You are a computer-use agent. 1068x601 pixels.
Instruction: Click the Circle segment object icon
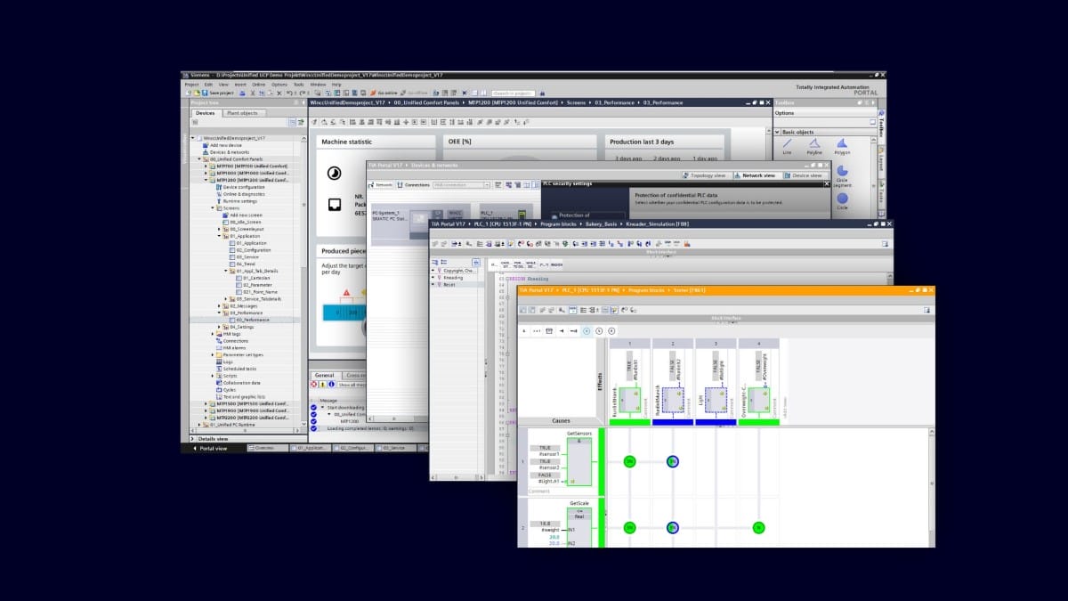(x=842, y=171)
